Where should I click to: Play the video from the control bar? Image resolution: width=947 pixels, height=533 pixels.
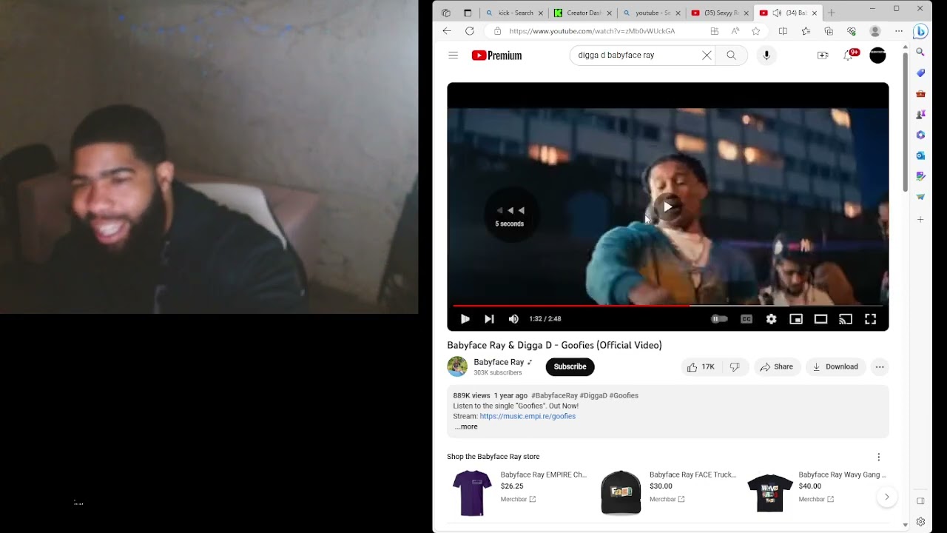465,319
